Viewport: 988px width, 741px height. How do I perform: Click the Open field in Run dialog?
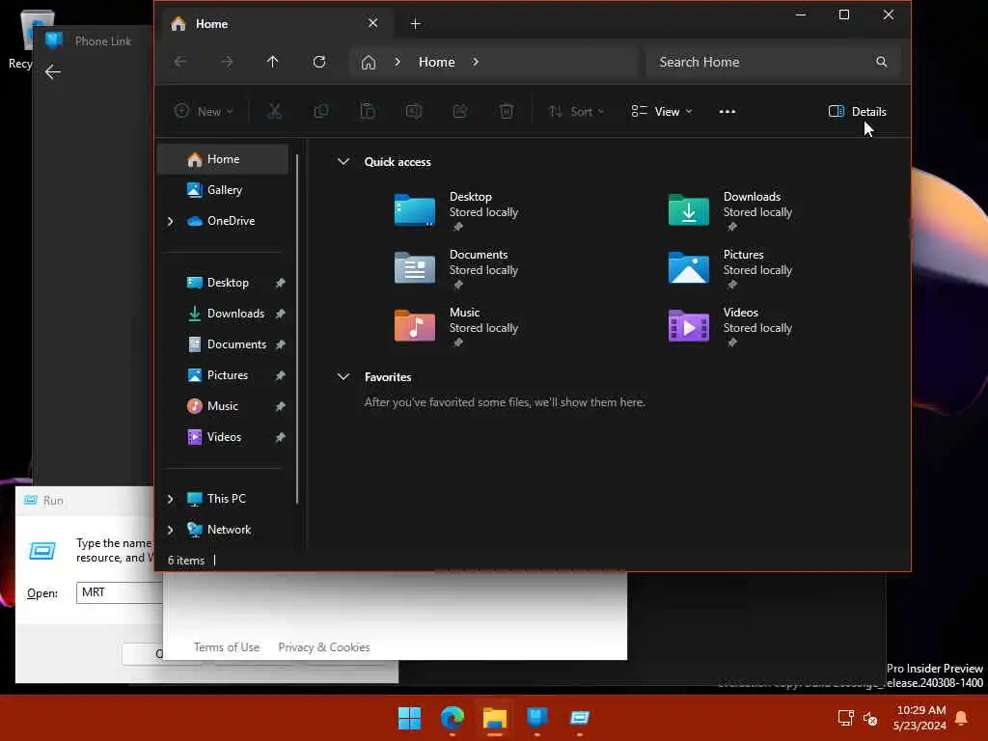tap(119, 593)
